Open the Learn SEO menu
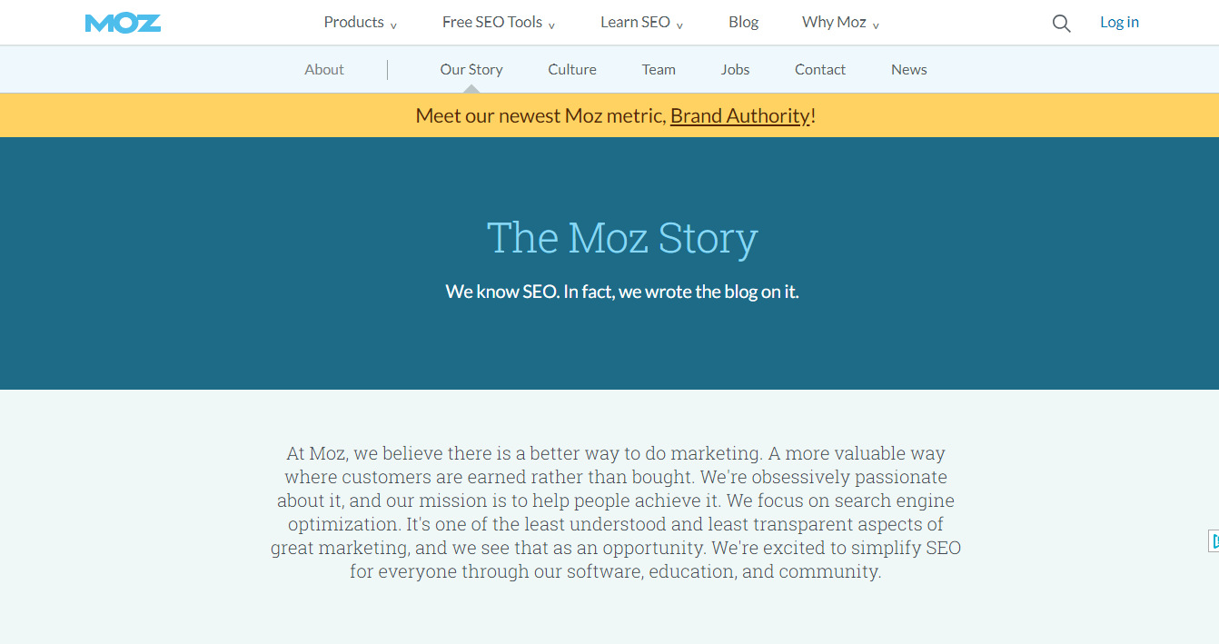The width and height of the screenshot is (1219, 644). click(634, 21)
